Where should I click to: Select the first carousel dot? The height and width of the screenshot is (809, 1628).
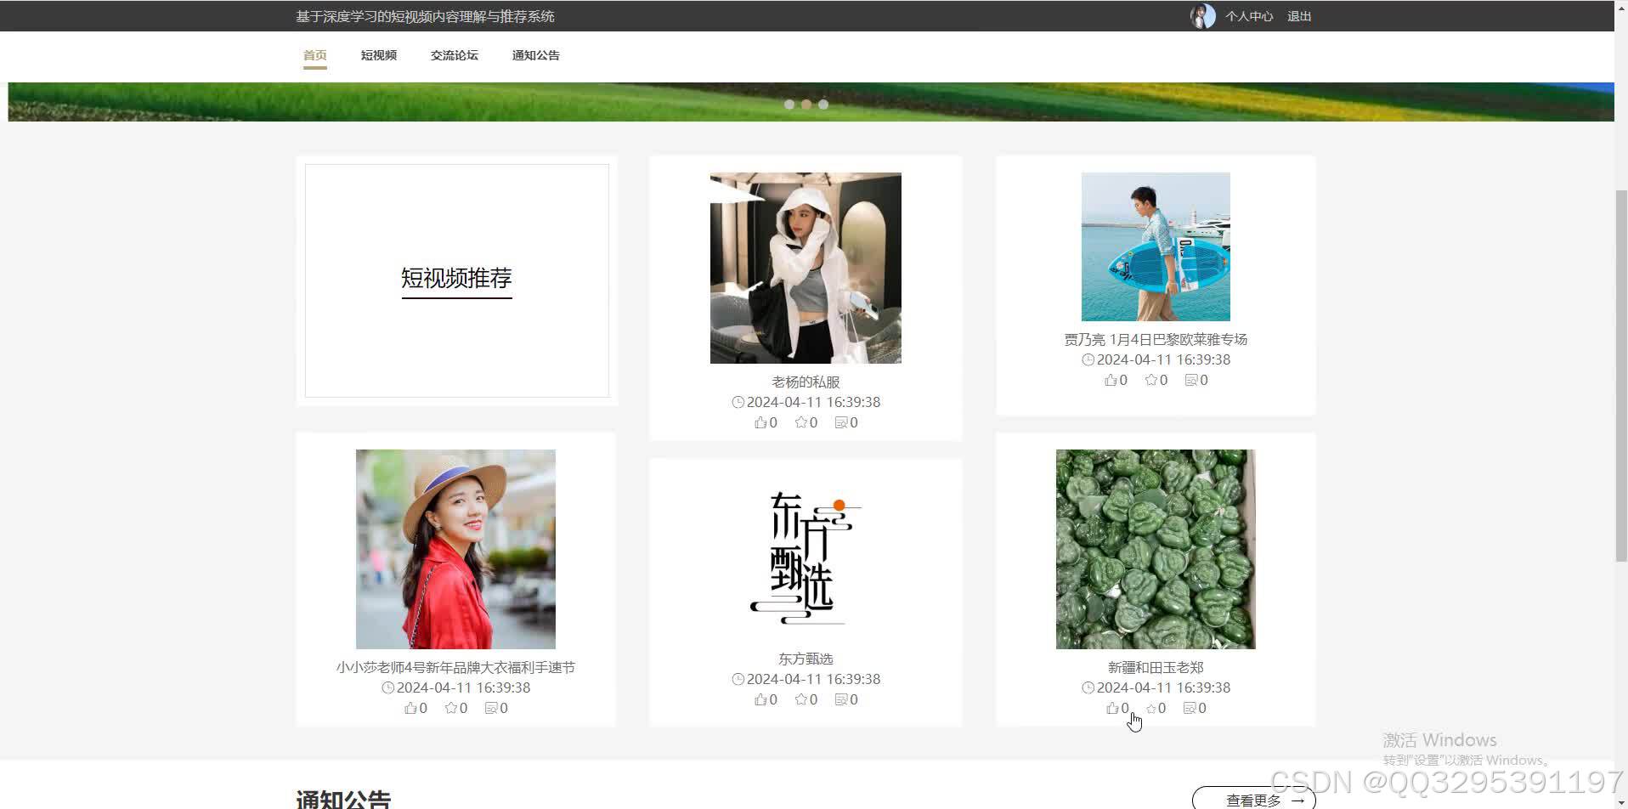pyautogui.click(x=789, y=105)
